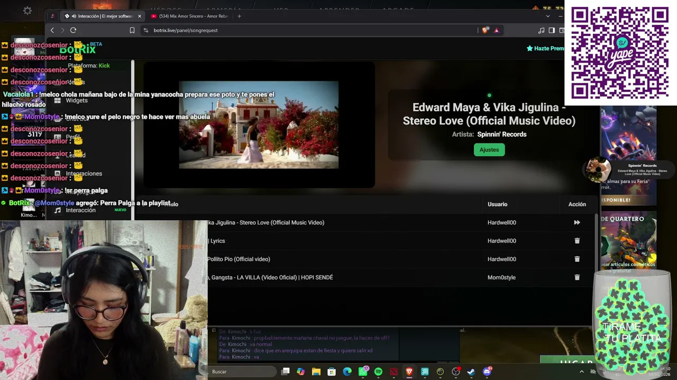
Task: Open the browser media controls icon
Action: coord(541,30)
